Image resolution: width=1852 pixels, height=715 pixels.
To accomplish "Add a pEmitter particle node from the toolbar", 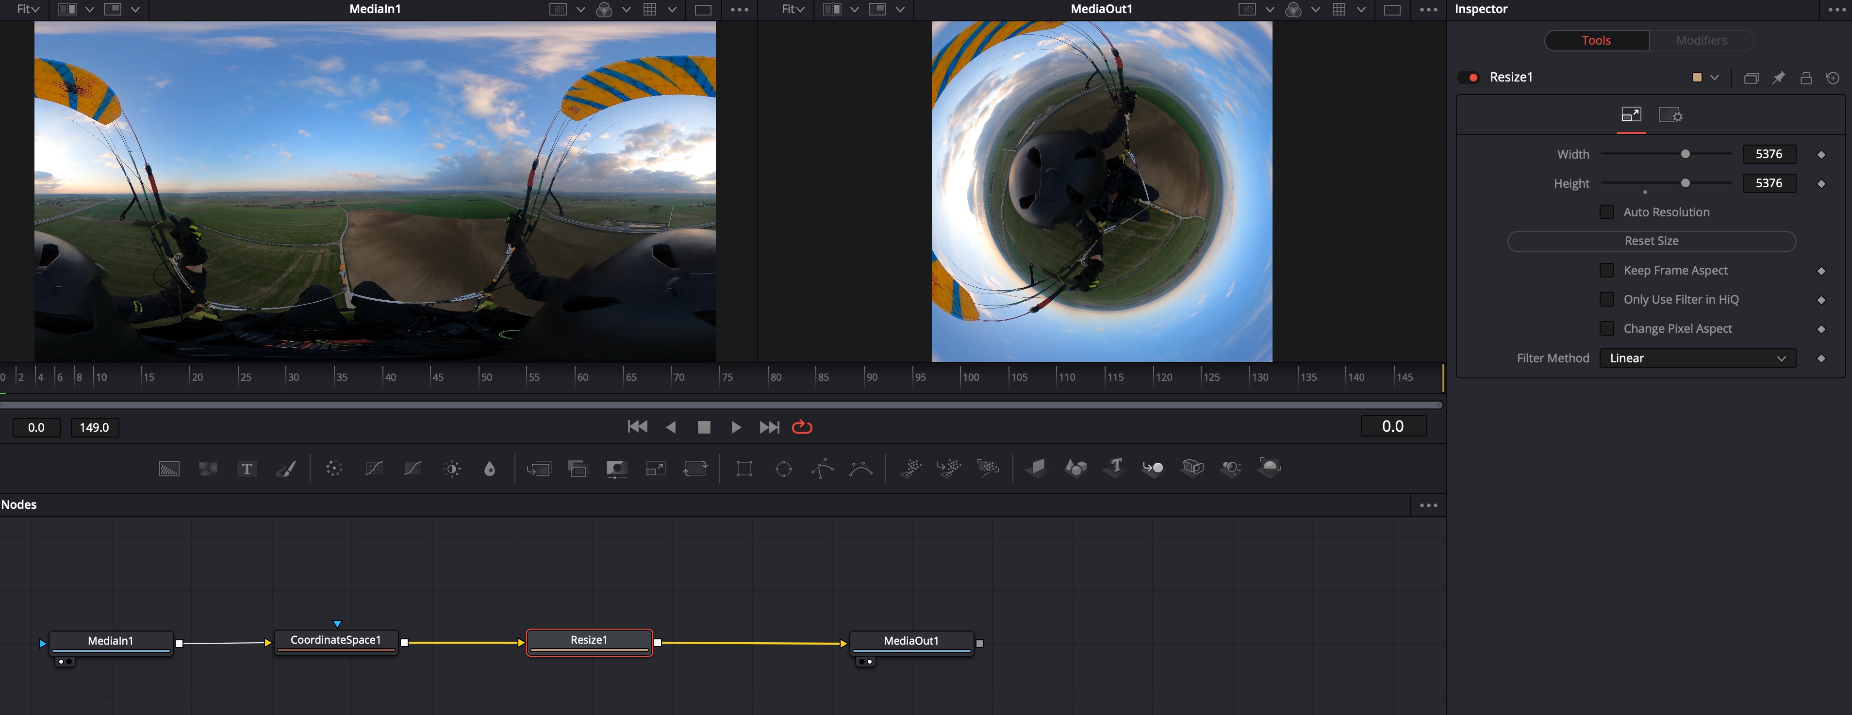I will click(911, 469).
